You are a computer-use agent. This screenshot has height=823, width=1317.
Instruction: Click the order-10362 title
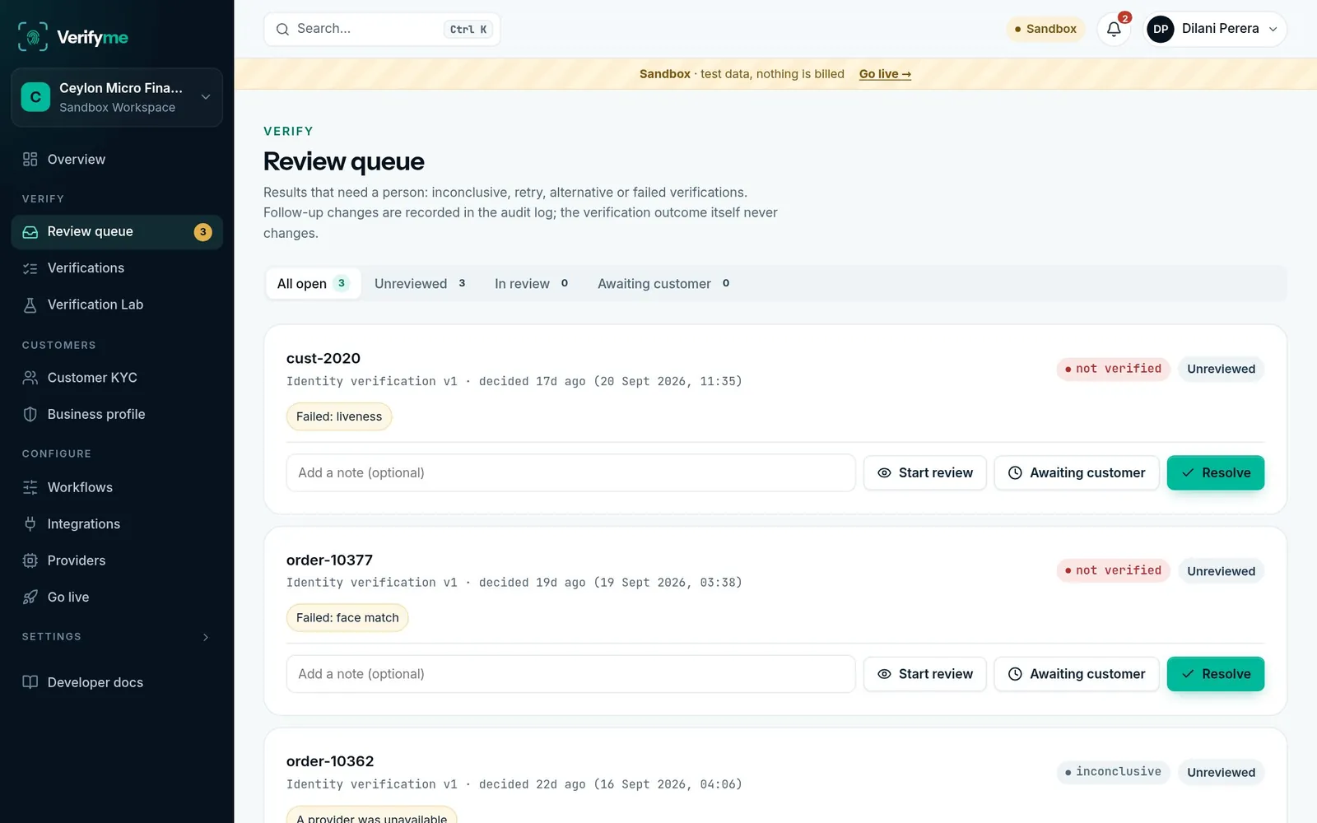330,761
